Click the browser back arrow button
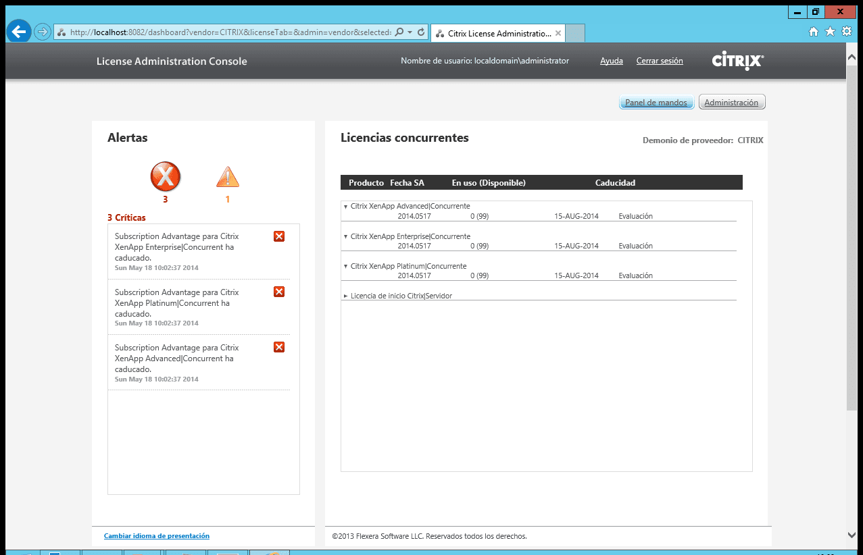 [19, 32]
